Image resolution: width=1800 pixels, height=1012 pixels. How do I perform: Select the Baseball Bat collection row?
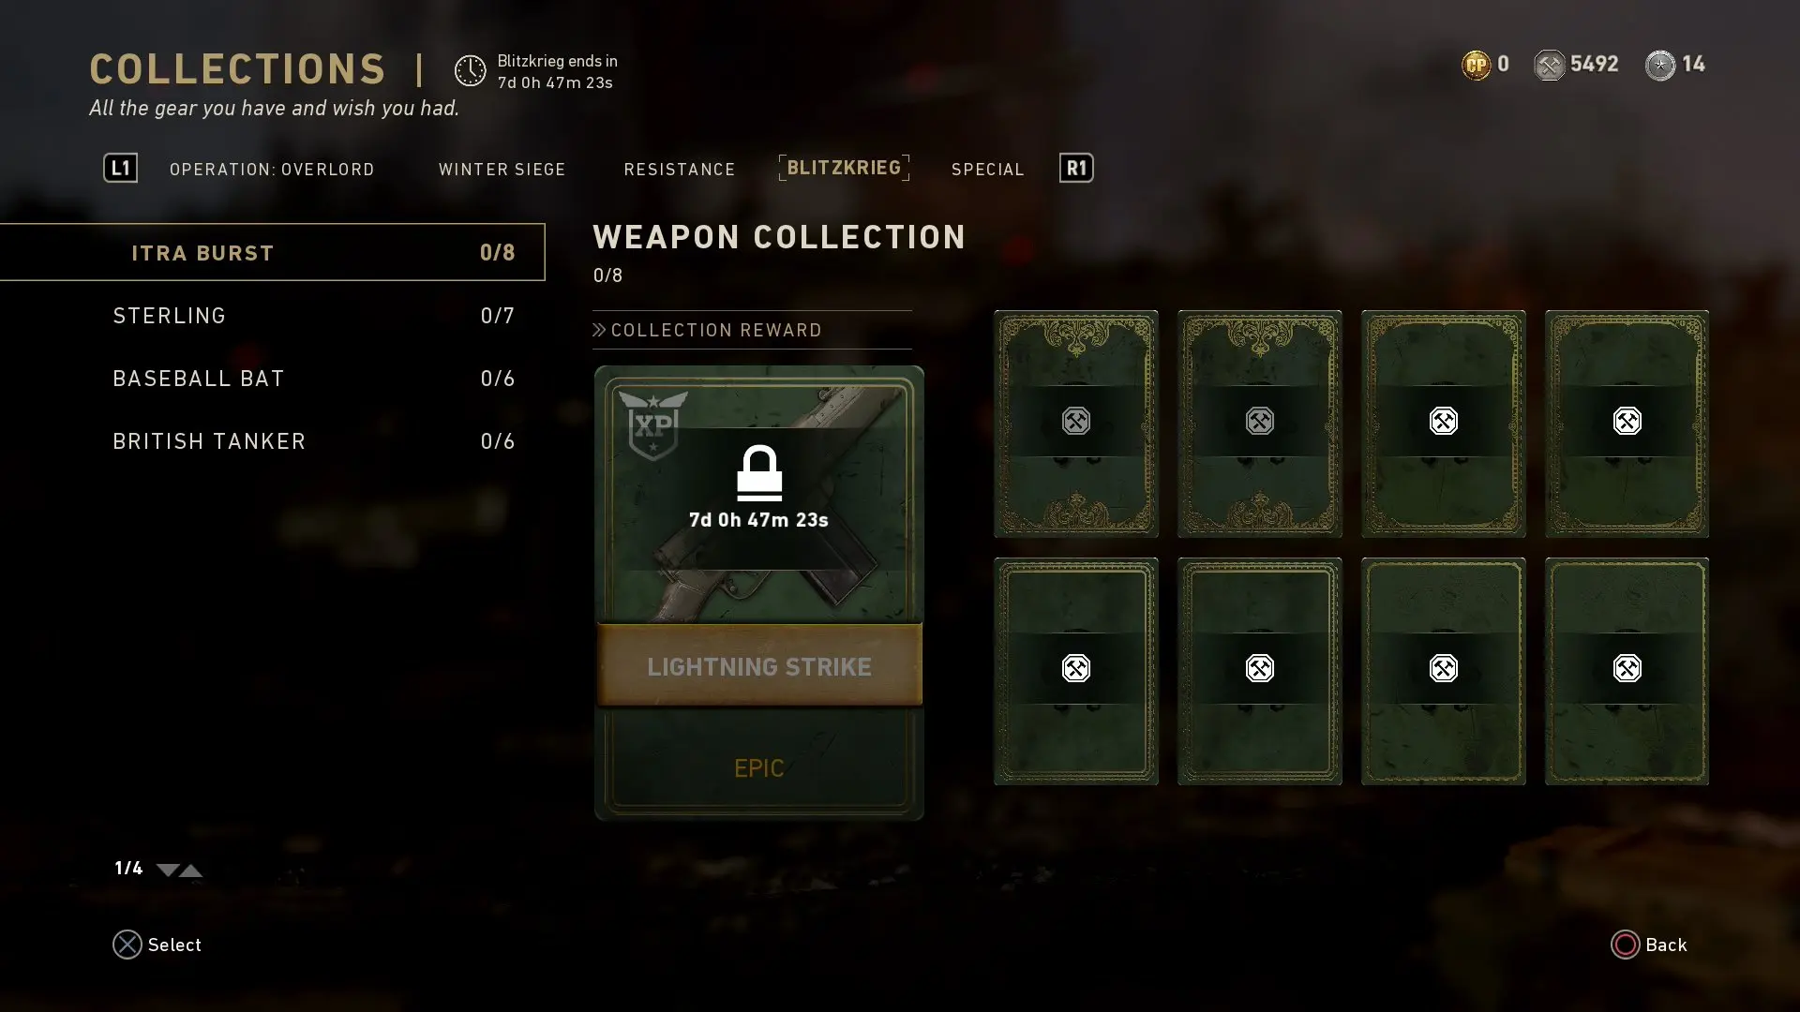272,379
